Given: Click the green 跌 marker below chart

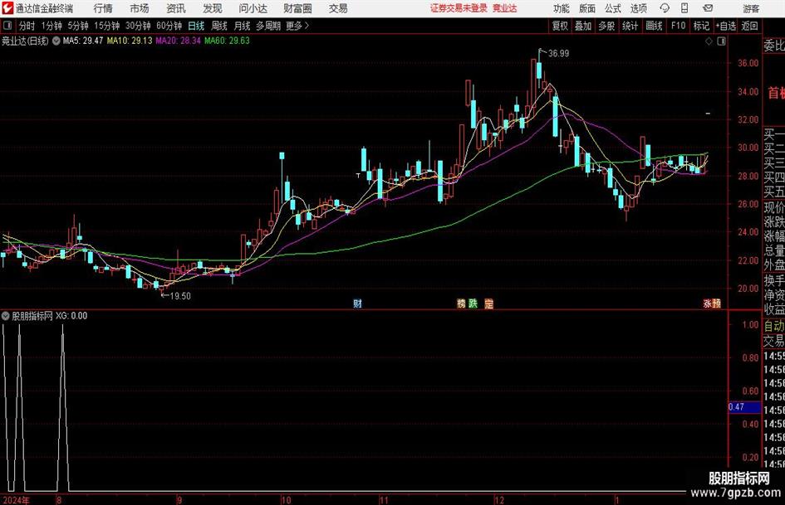Looking at the screenshot, I should click(473, 303).
